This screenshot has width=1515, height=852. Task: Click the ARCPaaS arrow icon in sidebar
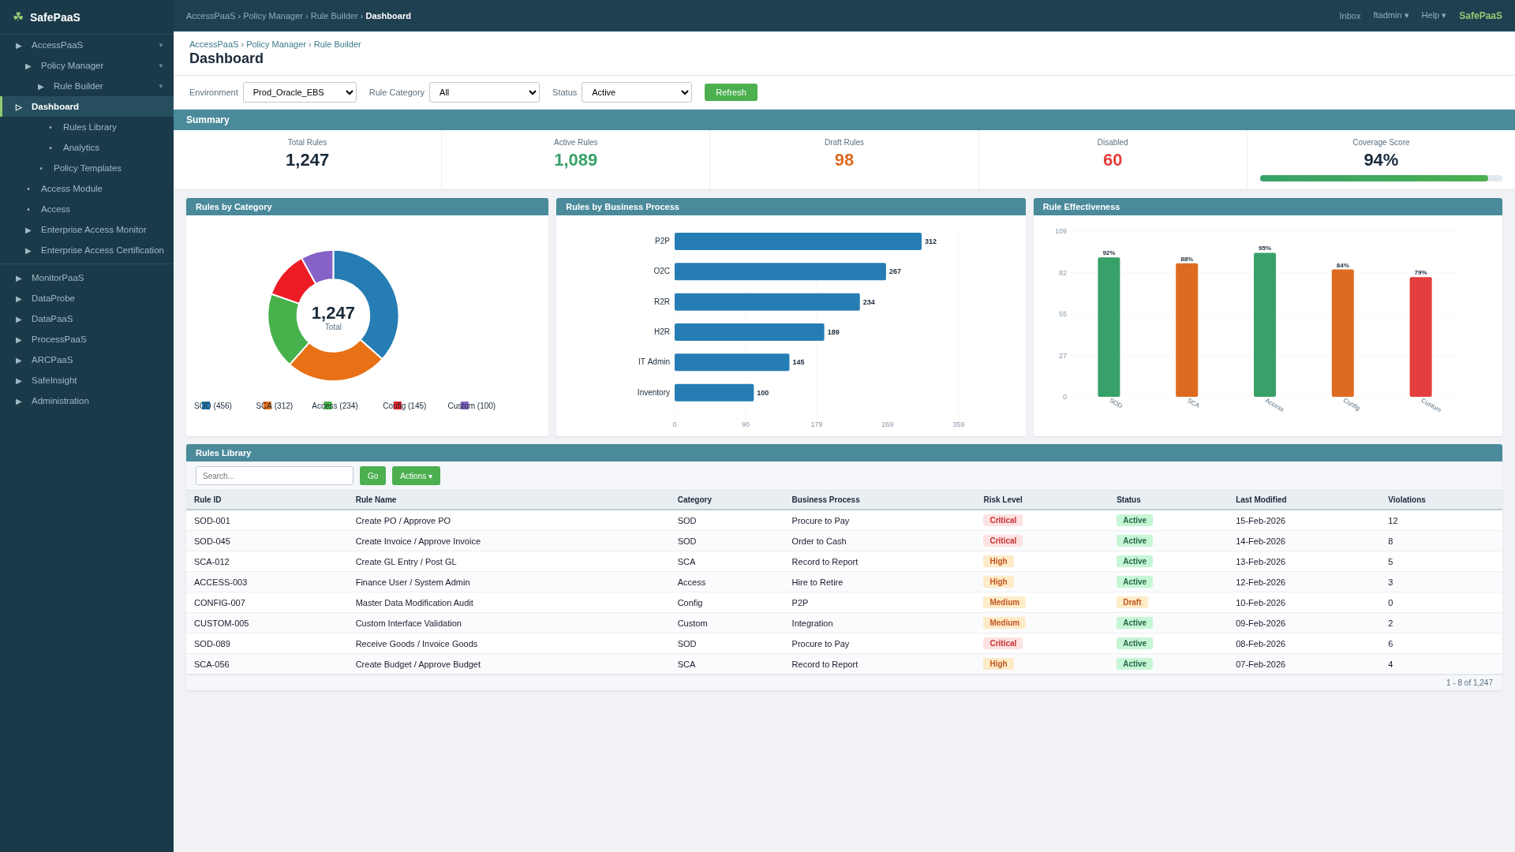(x=19, y=361)
